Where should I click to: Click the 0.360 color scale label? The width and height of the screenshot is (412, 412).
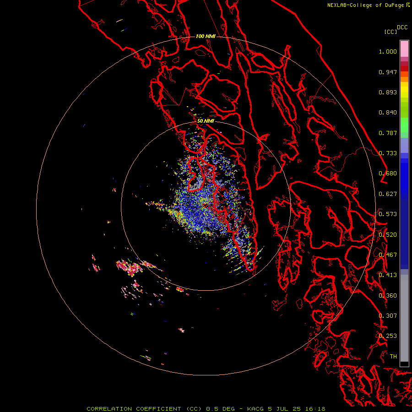tap(388, 296)
